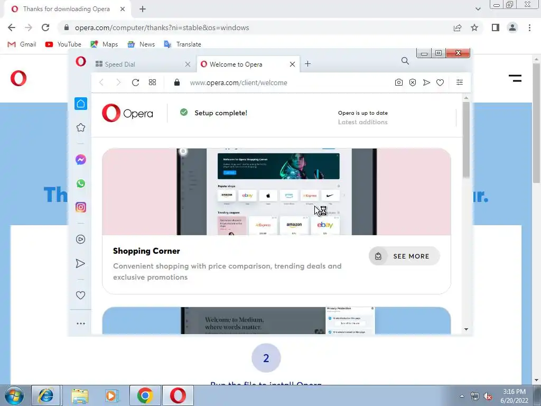Launch Messenger from Opera sidebar
Screen dimensions: 541x406
tap(81, 160)
